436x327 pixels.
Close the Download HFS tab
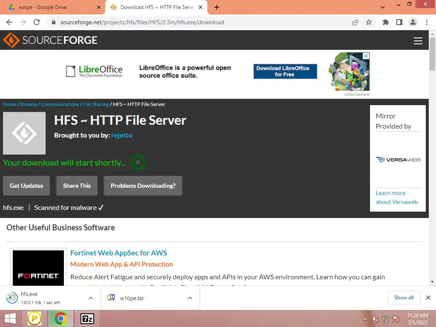coord(201,7)
